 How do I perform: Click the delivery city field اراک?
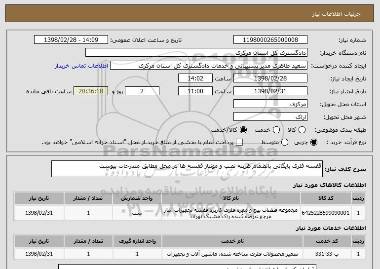270,117
